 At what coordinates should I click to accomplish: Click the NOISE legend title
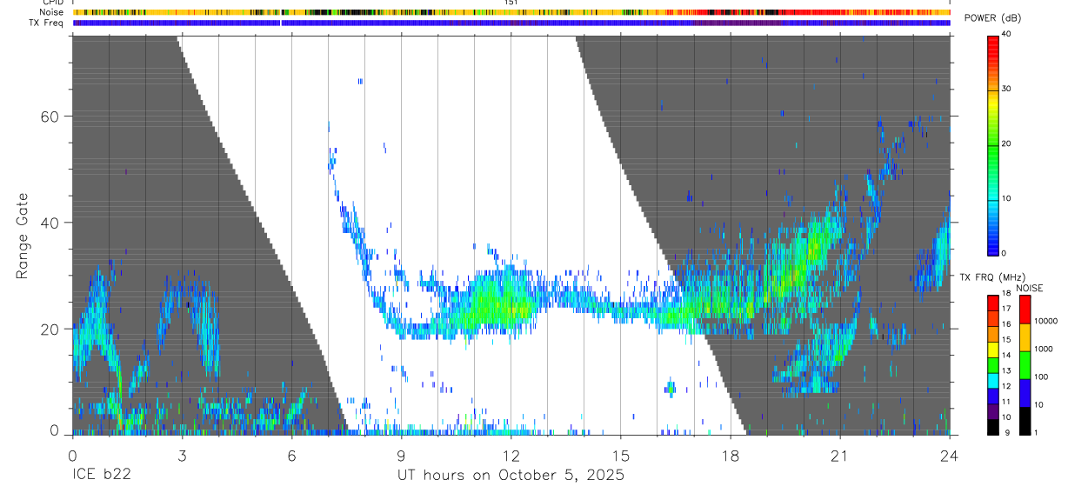(x=1031, y=288)
